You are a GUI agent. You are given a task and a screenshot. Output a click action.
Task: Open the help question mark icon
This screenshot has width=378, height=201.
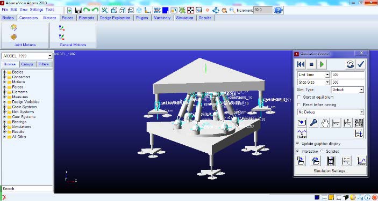coord(278,10)
